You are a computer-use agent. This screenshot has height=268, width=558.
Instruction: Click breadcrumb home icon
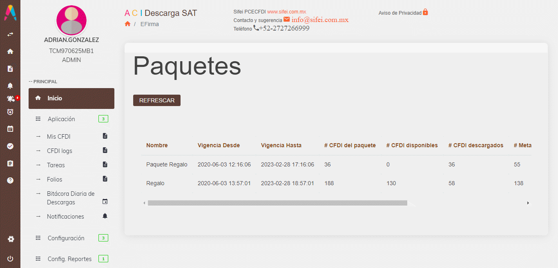pyautogui.click(x=127, y=24)
